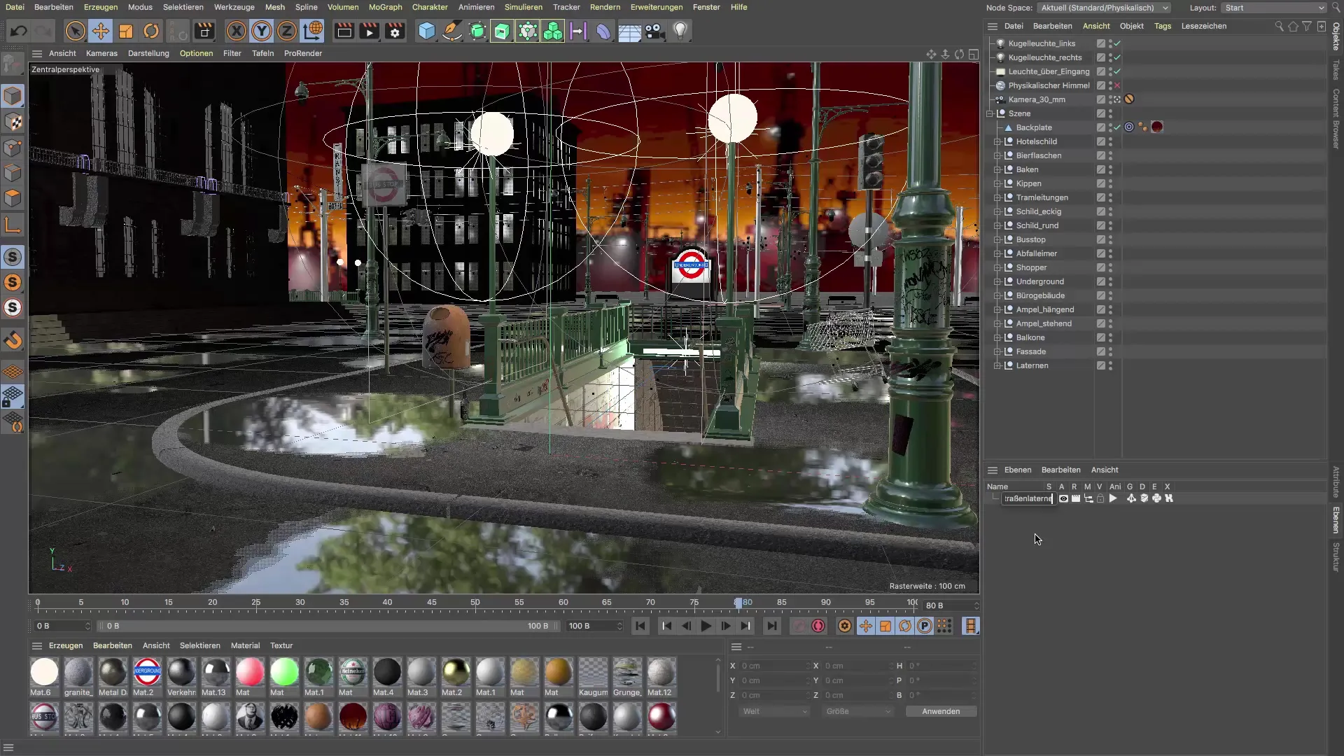Viewport: 1344px width, 756px height.
Task: Render the active view
Action: [344, 31]
